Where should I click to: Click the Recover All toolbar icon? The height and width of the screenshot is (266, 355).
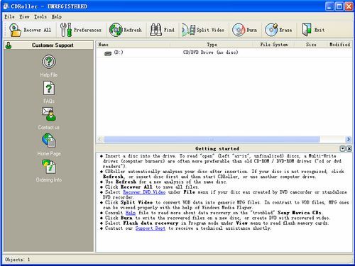[15, 30]
